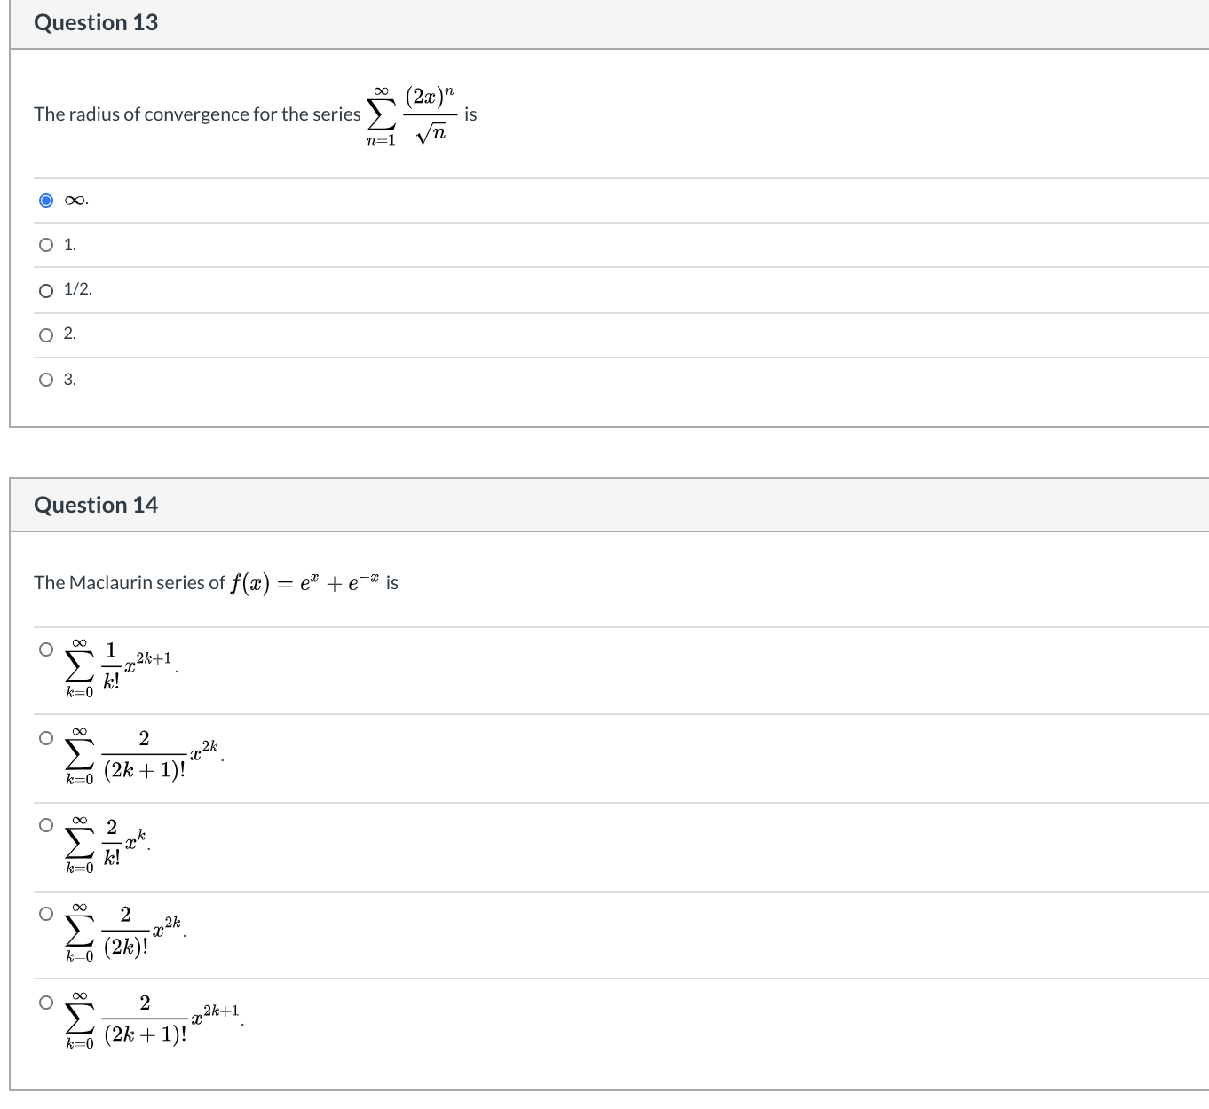The image size is (1209, 1109).
Task: Select the first Maclaurin series option with x^(2k+1)
Action: [x=46, y=649]
